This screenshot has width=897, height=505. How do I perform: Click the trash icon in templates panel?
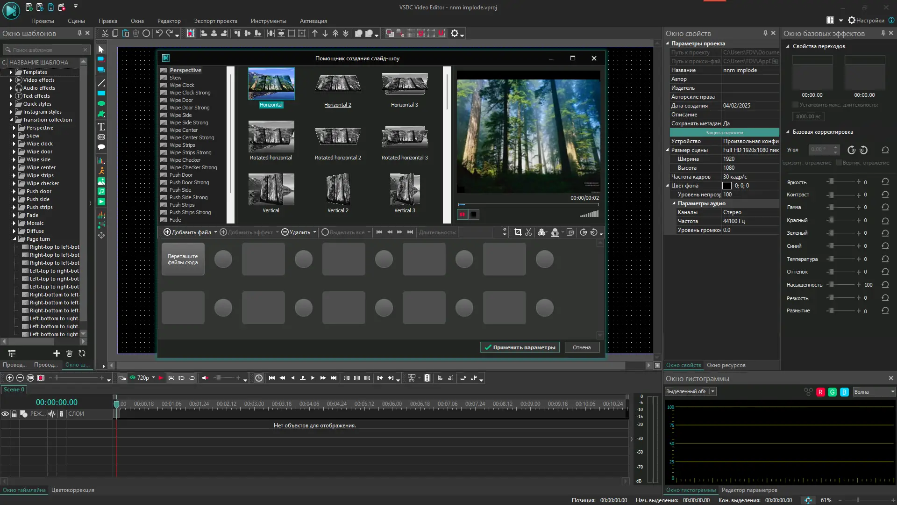69,353
